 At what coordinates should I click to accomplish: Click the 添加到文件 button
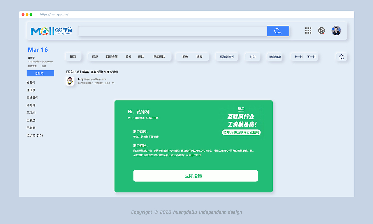(x=227, y=57)
